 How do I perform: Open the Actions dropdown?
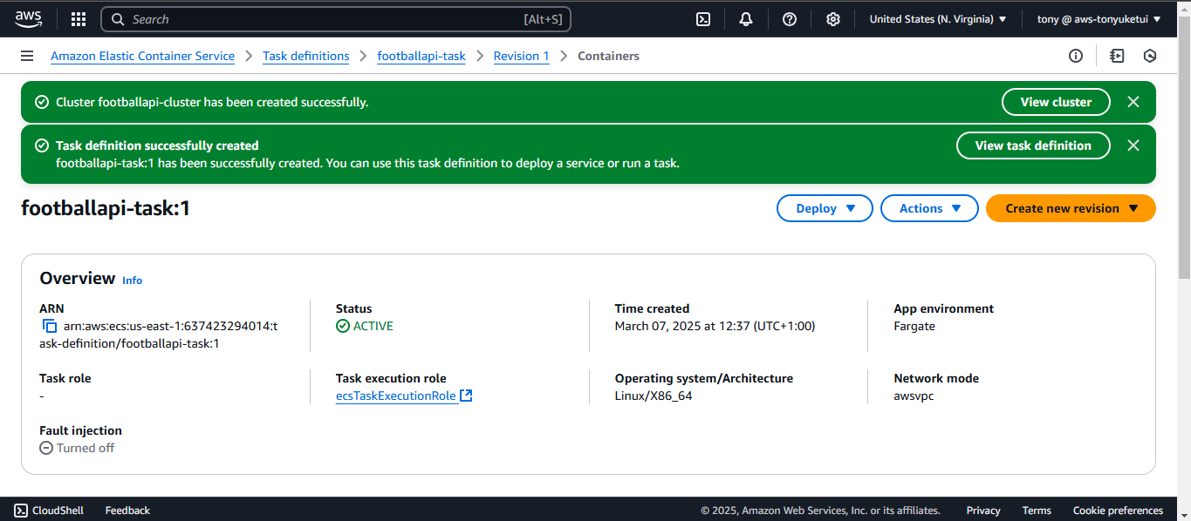pyautogui.click(x=929, y=208)
